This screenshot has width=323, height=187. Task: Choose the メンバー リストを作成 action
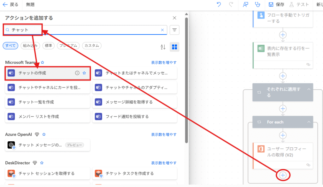48,116
